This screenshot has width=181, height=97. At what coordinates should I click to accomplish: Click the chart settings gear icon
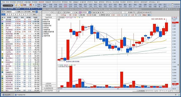(x=141, y=13)
